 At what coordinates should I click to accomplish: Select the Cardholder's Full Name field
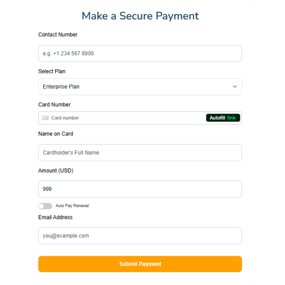coord(140,152)
